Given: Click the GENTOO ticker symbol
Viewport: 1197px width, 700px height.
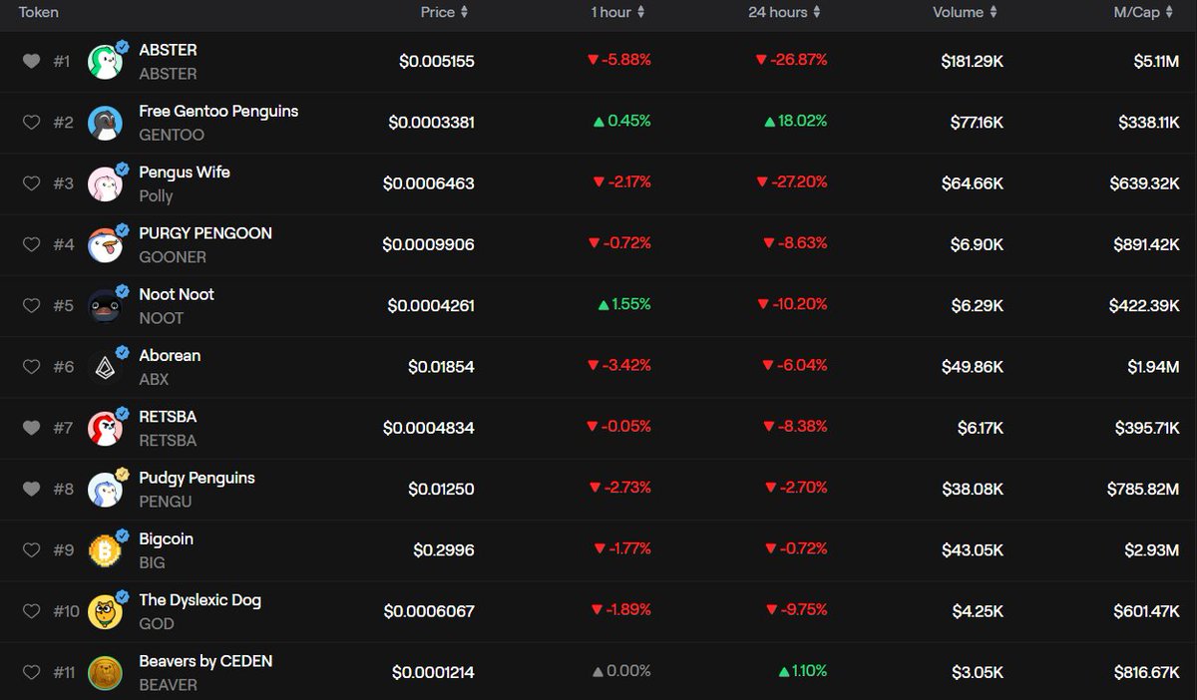Looking at the screenshot, I should [x=172, y=135].
